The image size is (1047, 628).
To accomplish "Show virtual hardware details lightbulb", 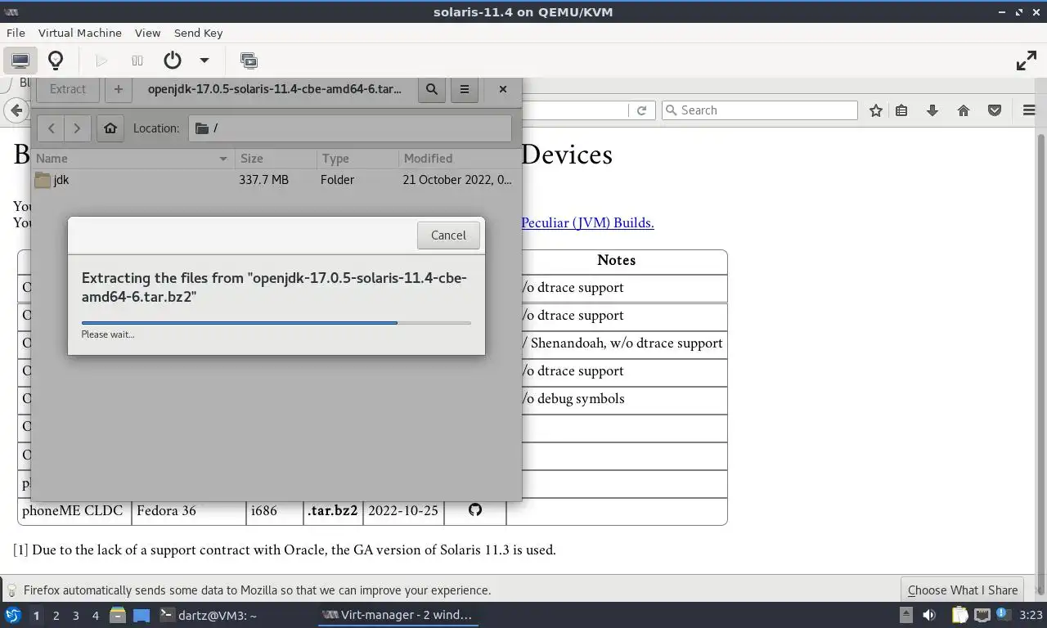I will coord(56,61).
